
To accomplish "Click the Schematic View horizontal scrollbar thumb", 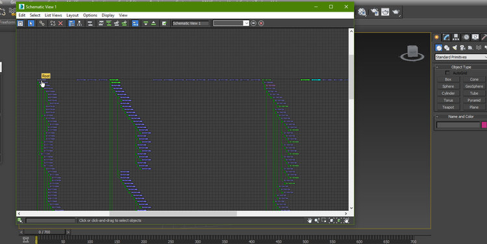I will (x=173, y=213).
